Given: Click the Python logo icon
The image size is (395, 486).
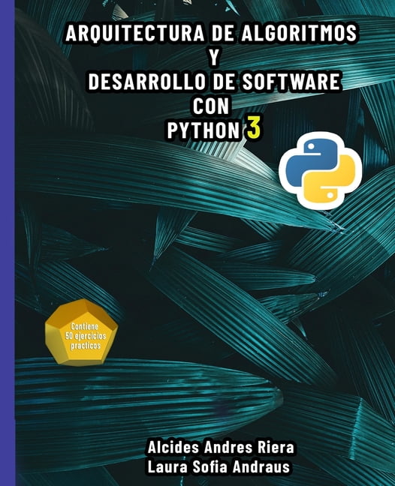Looking at the screenshot, I should click(320, 170).
